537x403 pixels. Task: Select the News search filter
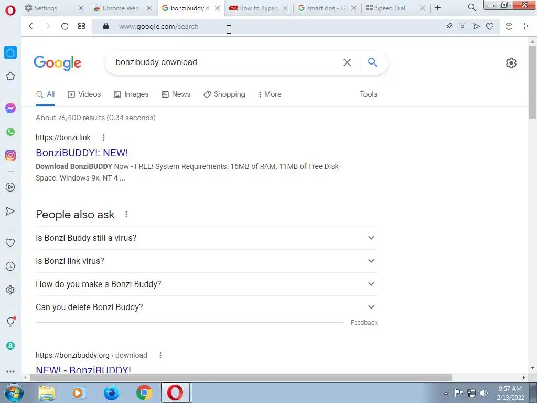click(x=176, y=94)
